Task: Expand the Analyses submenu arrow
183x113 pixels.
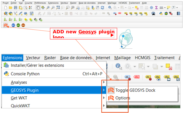Action: (104, 82)
